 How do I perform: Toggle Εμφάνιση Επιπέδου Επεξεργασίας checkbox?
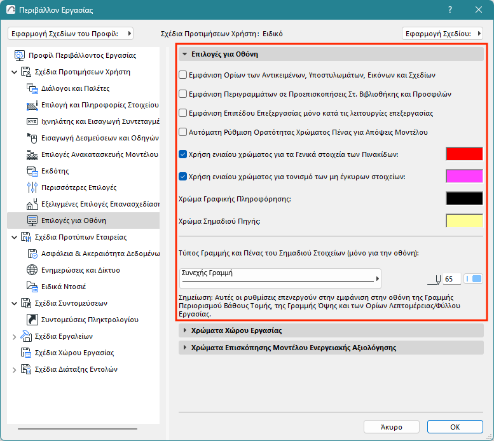point(182,113)
